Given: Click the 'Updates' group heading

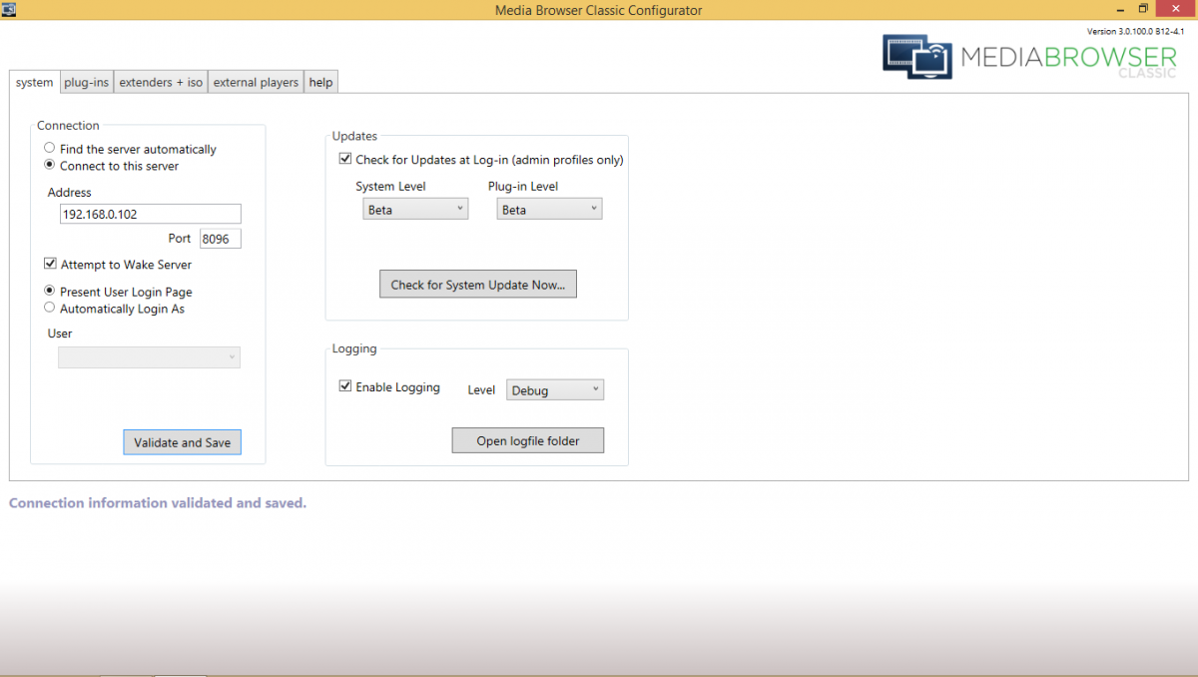Looking at the screenshot, I should [x=354, y=135].
